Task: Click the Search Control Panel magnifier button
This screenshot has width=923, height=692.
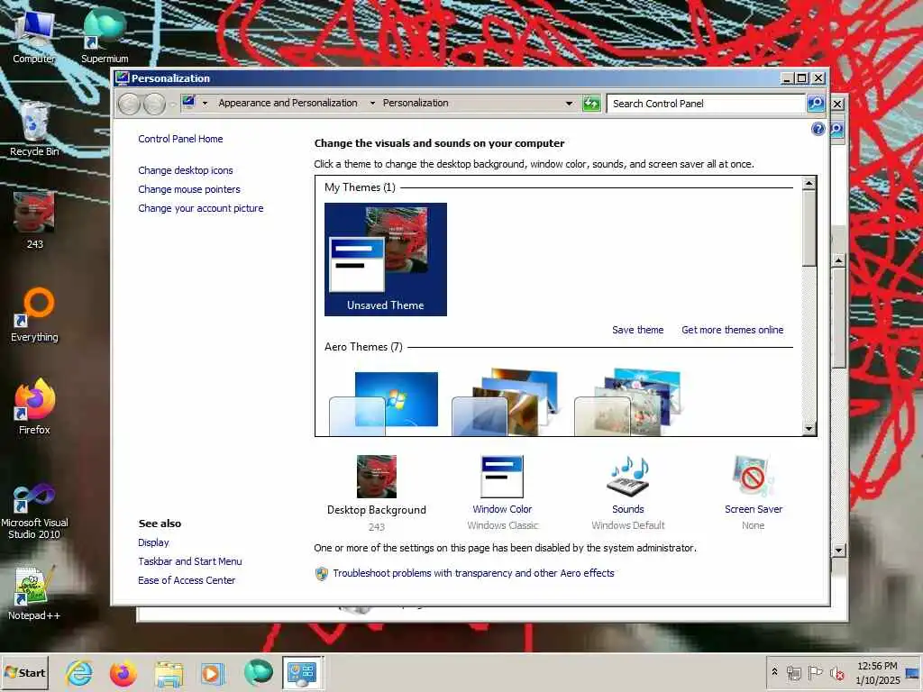Action: pyautogui.click(x=815, y=104)
